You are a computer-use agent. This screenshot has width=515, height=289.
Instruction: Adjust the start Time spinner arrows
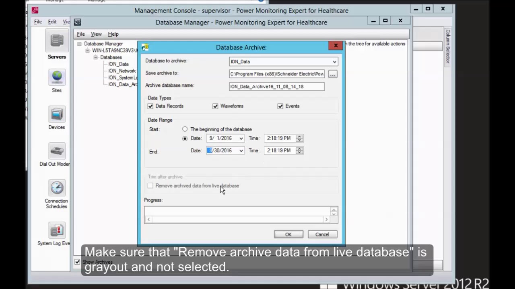299,138
